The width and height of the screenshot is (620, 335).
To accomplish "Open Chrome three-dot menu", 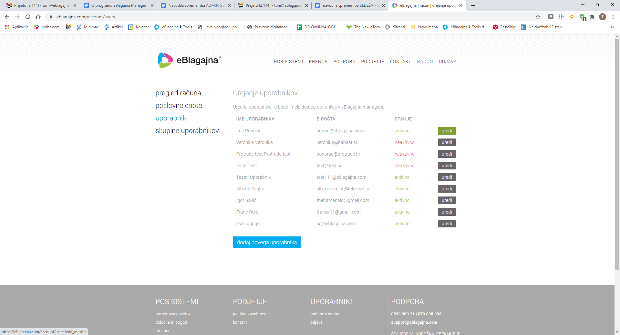I will pos(613,17).
